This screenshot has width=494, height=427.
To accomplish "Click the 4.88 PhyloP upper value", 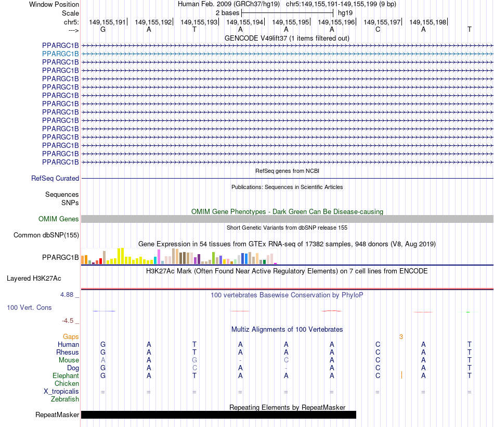I will tap(67, 295).
